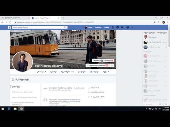
Task: Open the three-dot button beside activity log
Action: pyautogui.click(x=112, y=66)
